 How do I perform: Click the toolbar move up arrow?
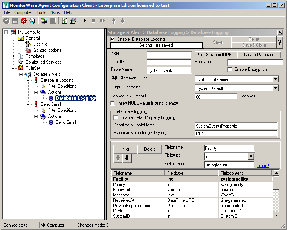114,21
